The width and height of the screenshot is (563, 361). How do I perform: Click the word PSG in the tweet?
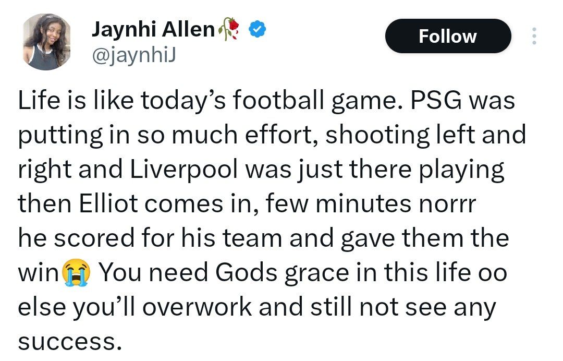tap(436, 100)
